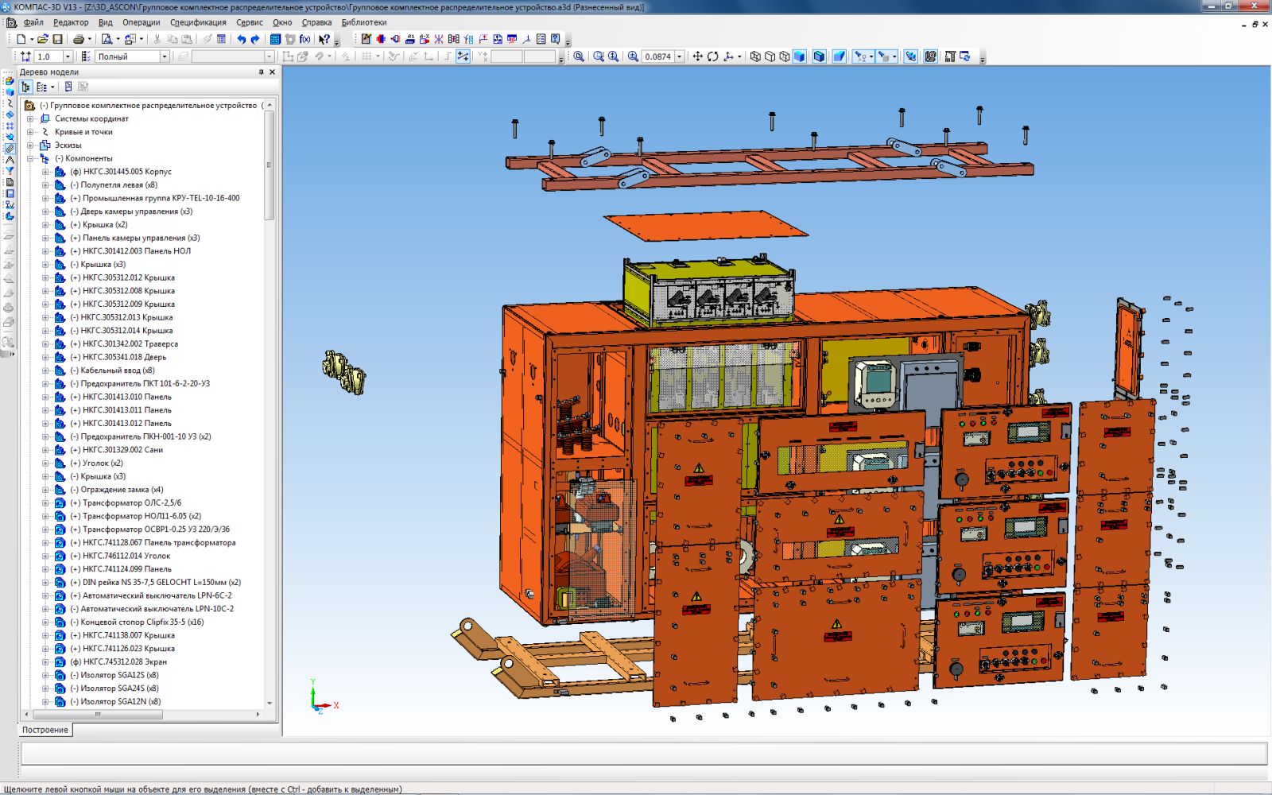Select the filter funnel icon in left sidebar

10,171
